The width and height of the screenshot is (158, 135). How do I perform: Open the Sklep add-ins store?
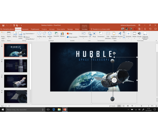(70, 34)
